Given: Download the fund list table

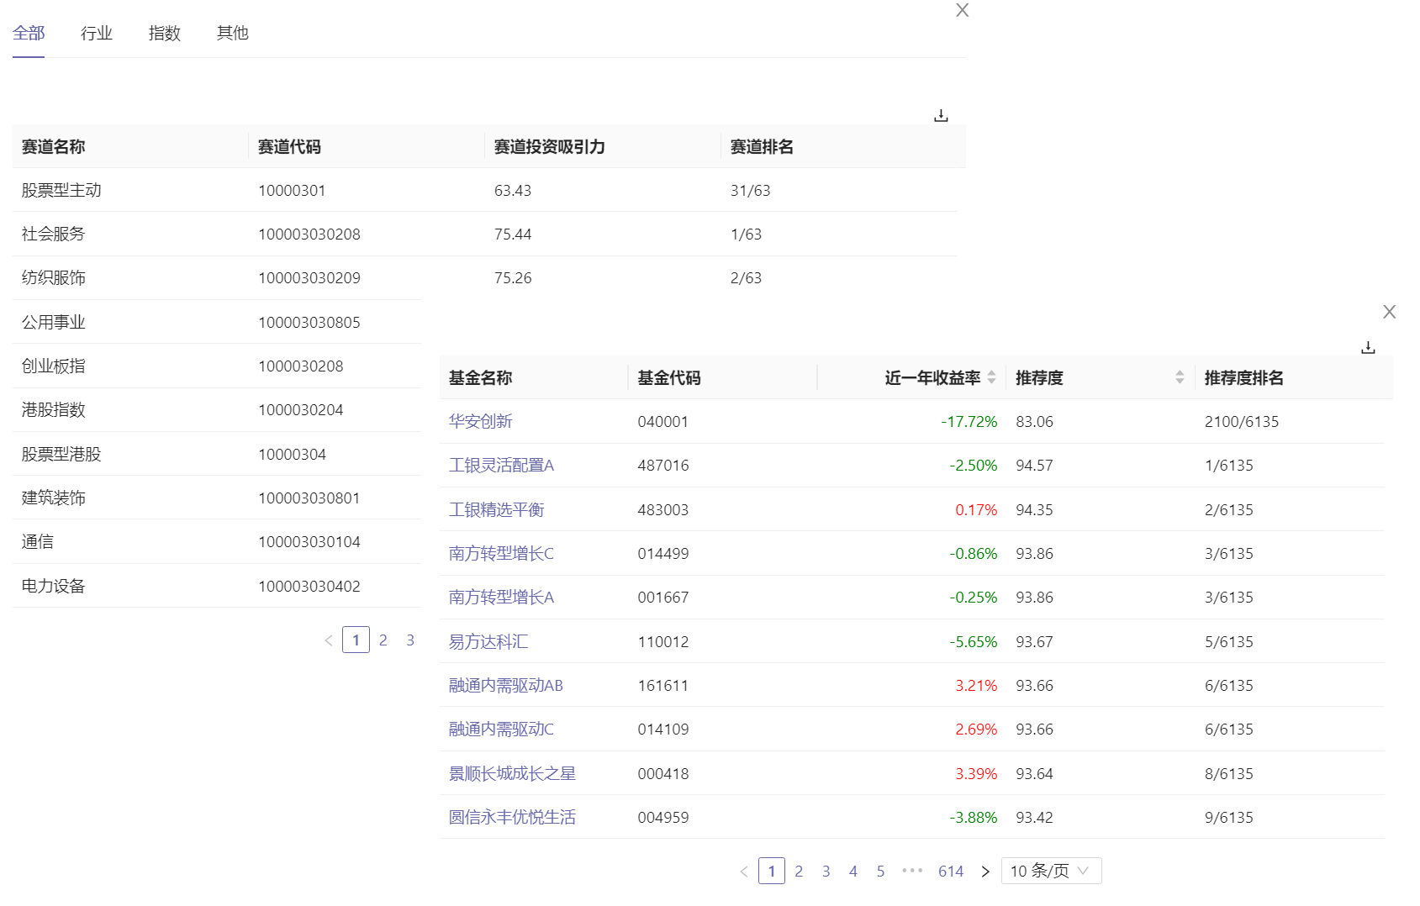Looking at the screenshot, I should tap(1368, 348).
